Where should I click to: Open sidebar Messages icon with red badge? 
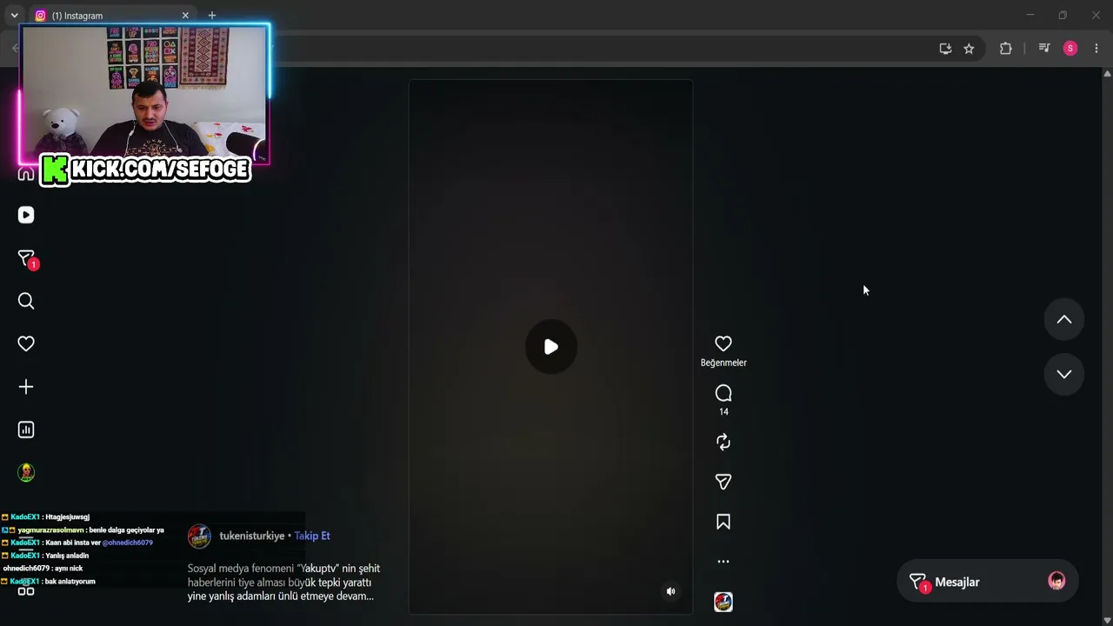[x=27, y=258]
